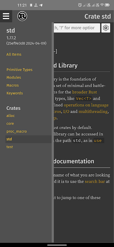
Task: Close the sidebar with the hamburger menu icon
Action: click(x=6, y=16)
